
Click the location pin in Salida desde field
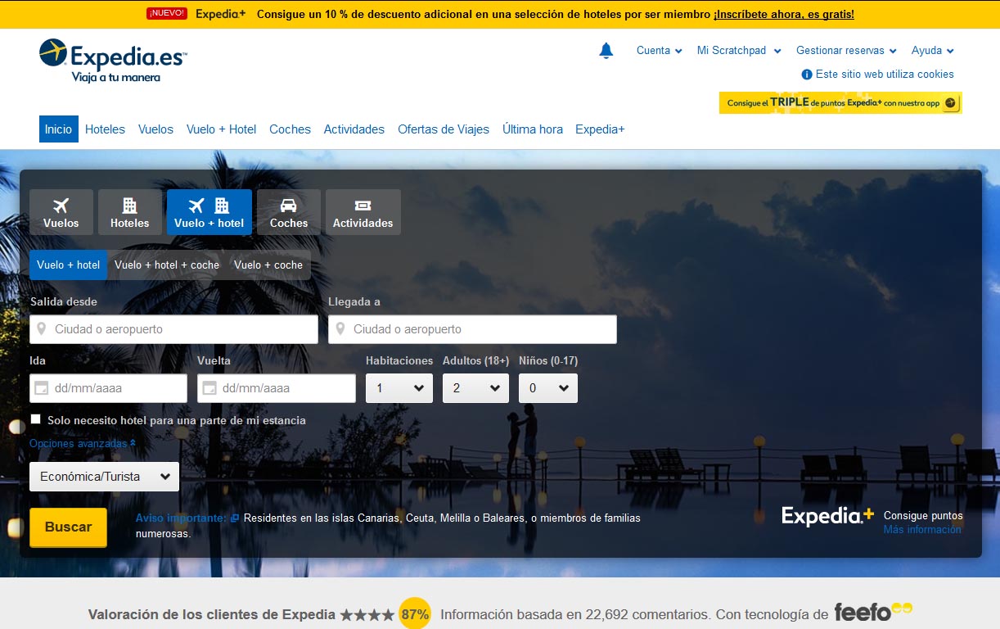click(42, 328)
